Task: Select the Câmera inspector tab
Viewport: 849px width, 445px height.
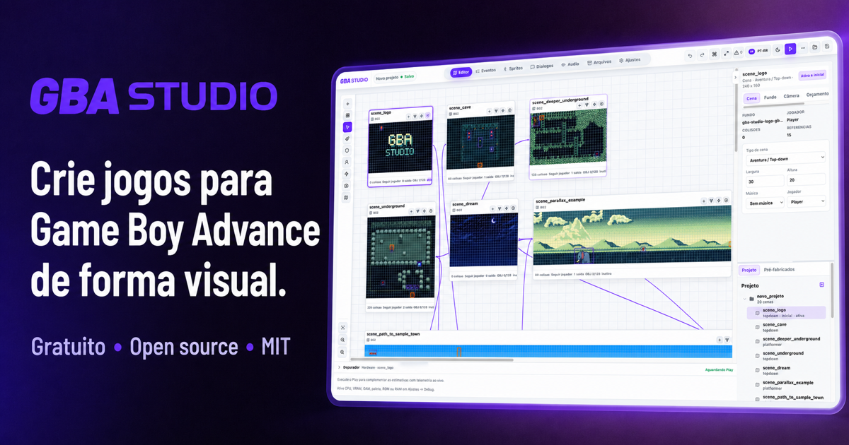Action: point(791,96)
